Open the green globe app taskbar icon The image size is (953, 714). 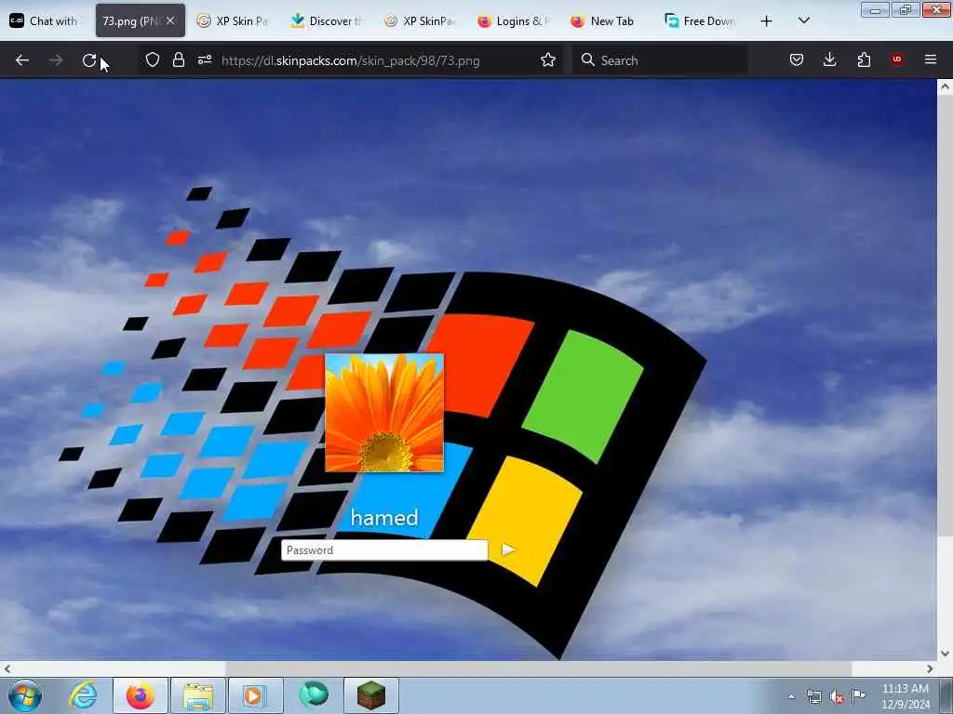pyautogui.click(x=313, y=695)
